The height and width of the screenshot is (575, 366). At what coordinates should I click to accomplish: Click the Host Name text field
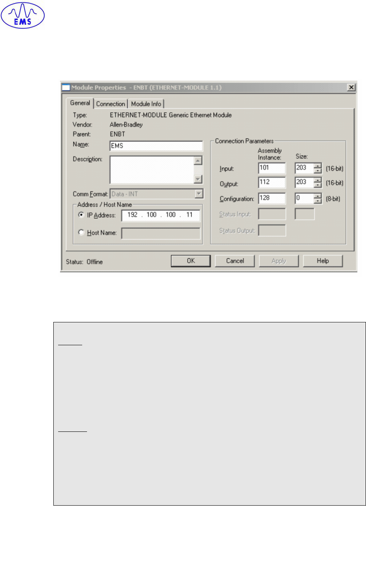[161, 233]
